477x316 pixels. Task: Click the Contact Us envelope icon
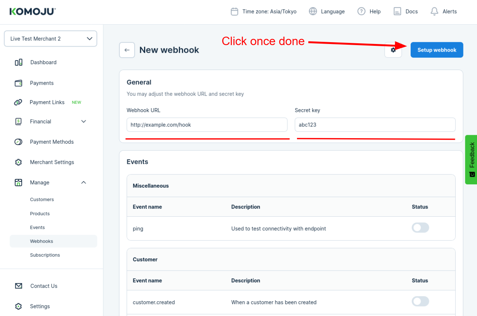tap(19, 286)
